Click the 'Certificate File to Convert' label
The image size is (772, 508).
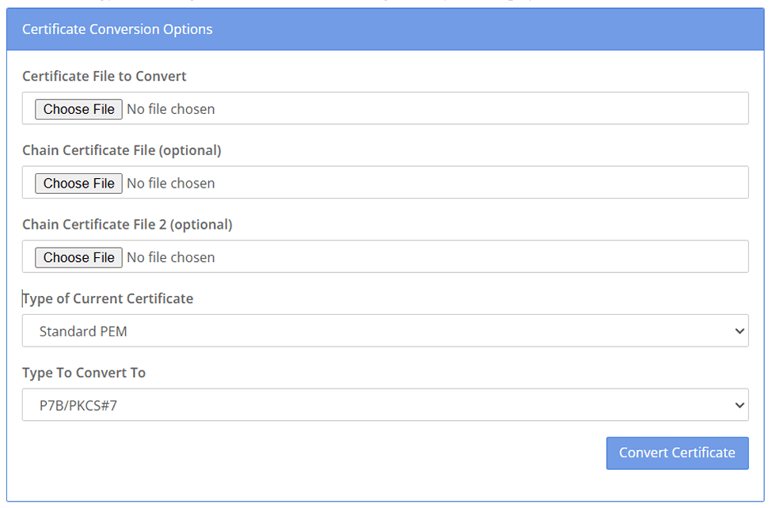(105, 76)
